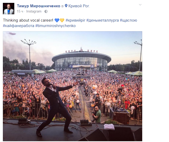Click the yellow heart emoji
Screen dimensions: 169x142
[x=62, y=20]
